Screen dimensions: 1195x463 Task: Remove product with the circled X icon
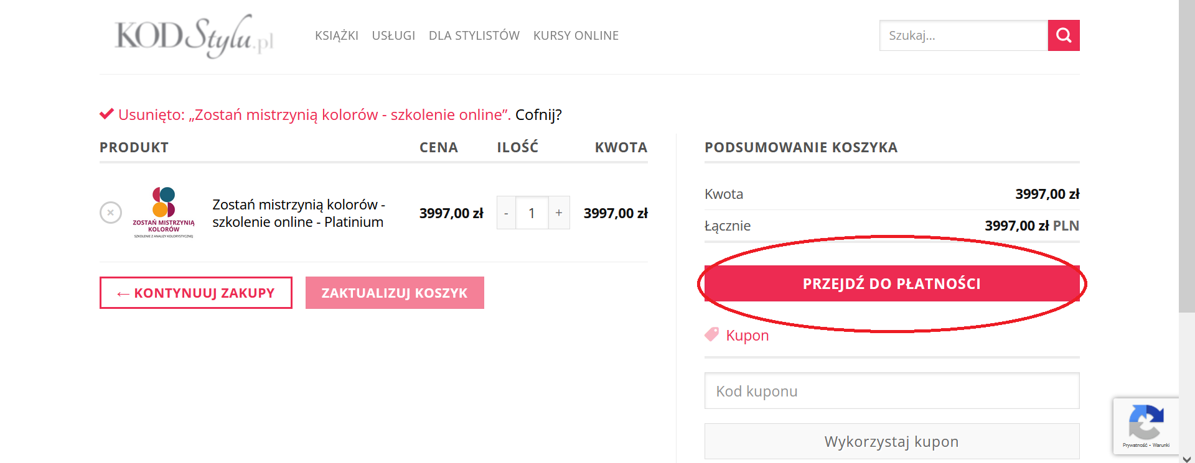pos(111,213)
